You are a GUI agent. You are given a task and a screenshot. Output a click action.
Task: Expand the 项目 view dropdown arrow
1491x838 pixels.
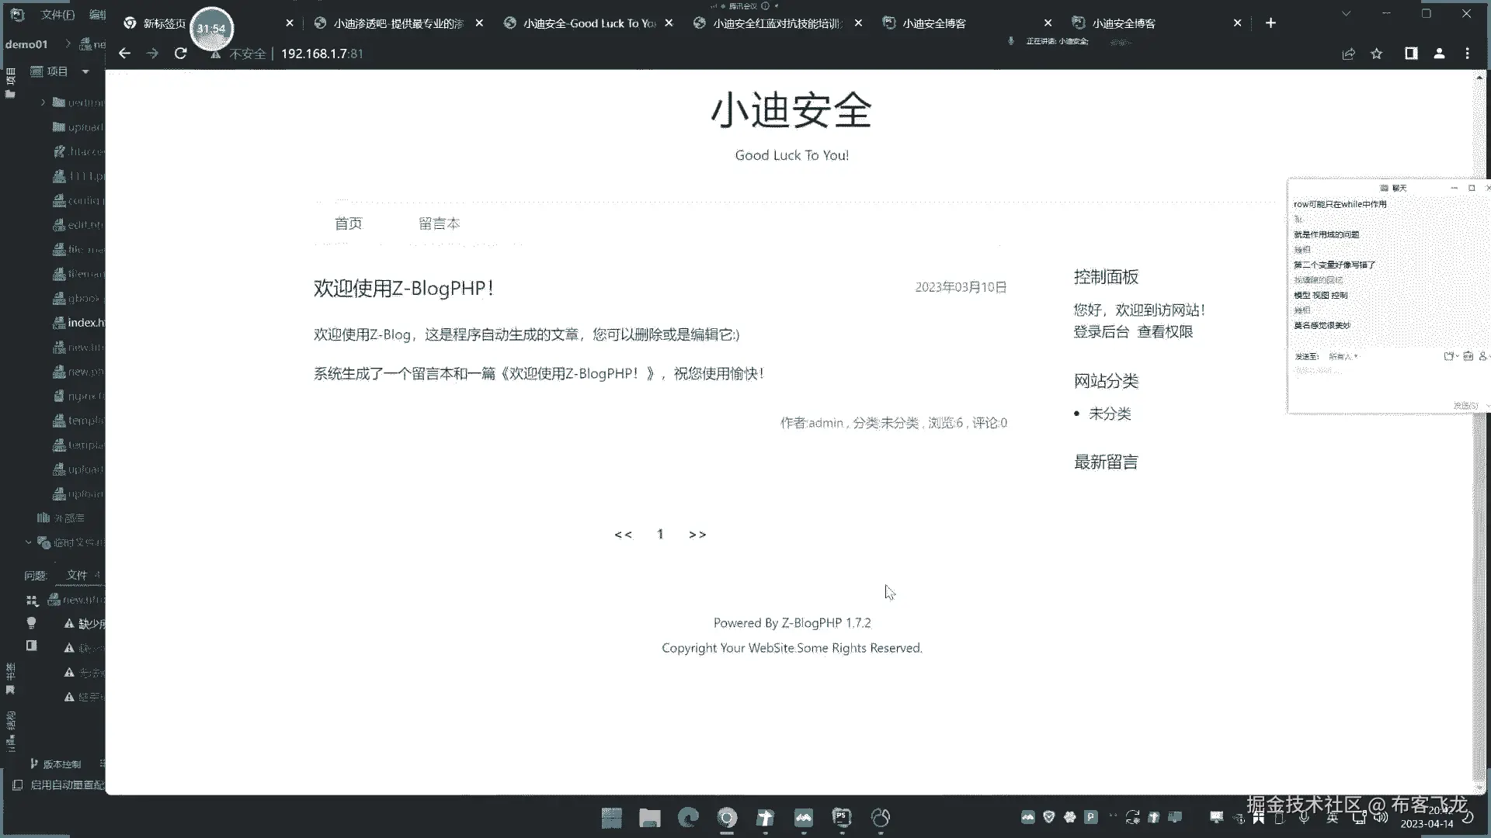pyautogui.click(x=85, y=71)
